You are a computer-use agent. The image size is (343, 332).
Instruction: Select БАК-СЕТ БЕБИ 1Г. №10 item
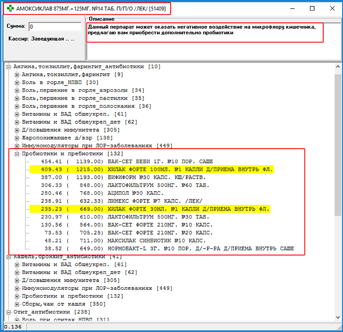(x=160, y=161)
